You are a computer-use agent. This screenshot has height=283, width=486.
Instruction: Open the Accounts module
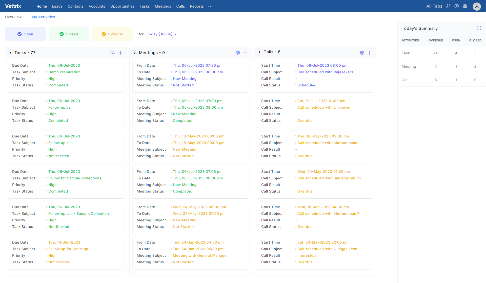[97, 6]
